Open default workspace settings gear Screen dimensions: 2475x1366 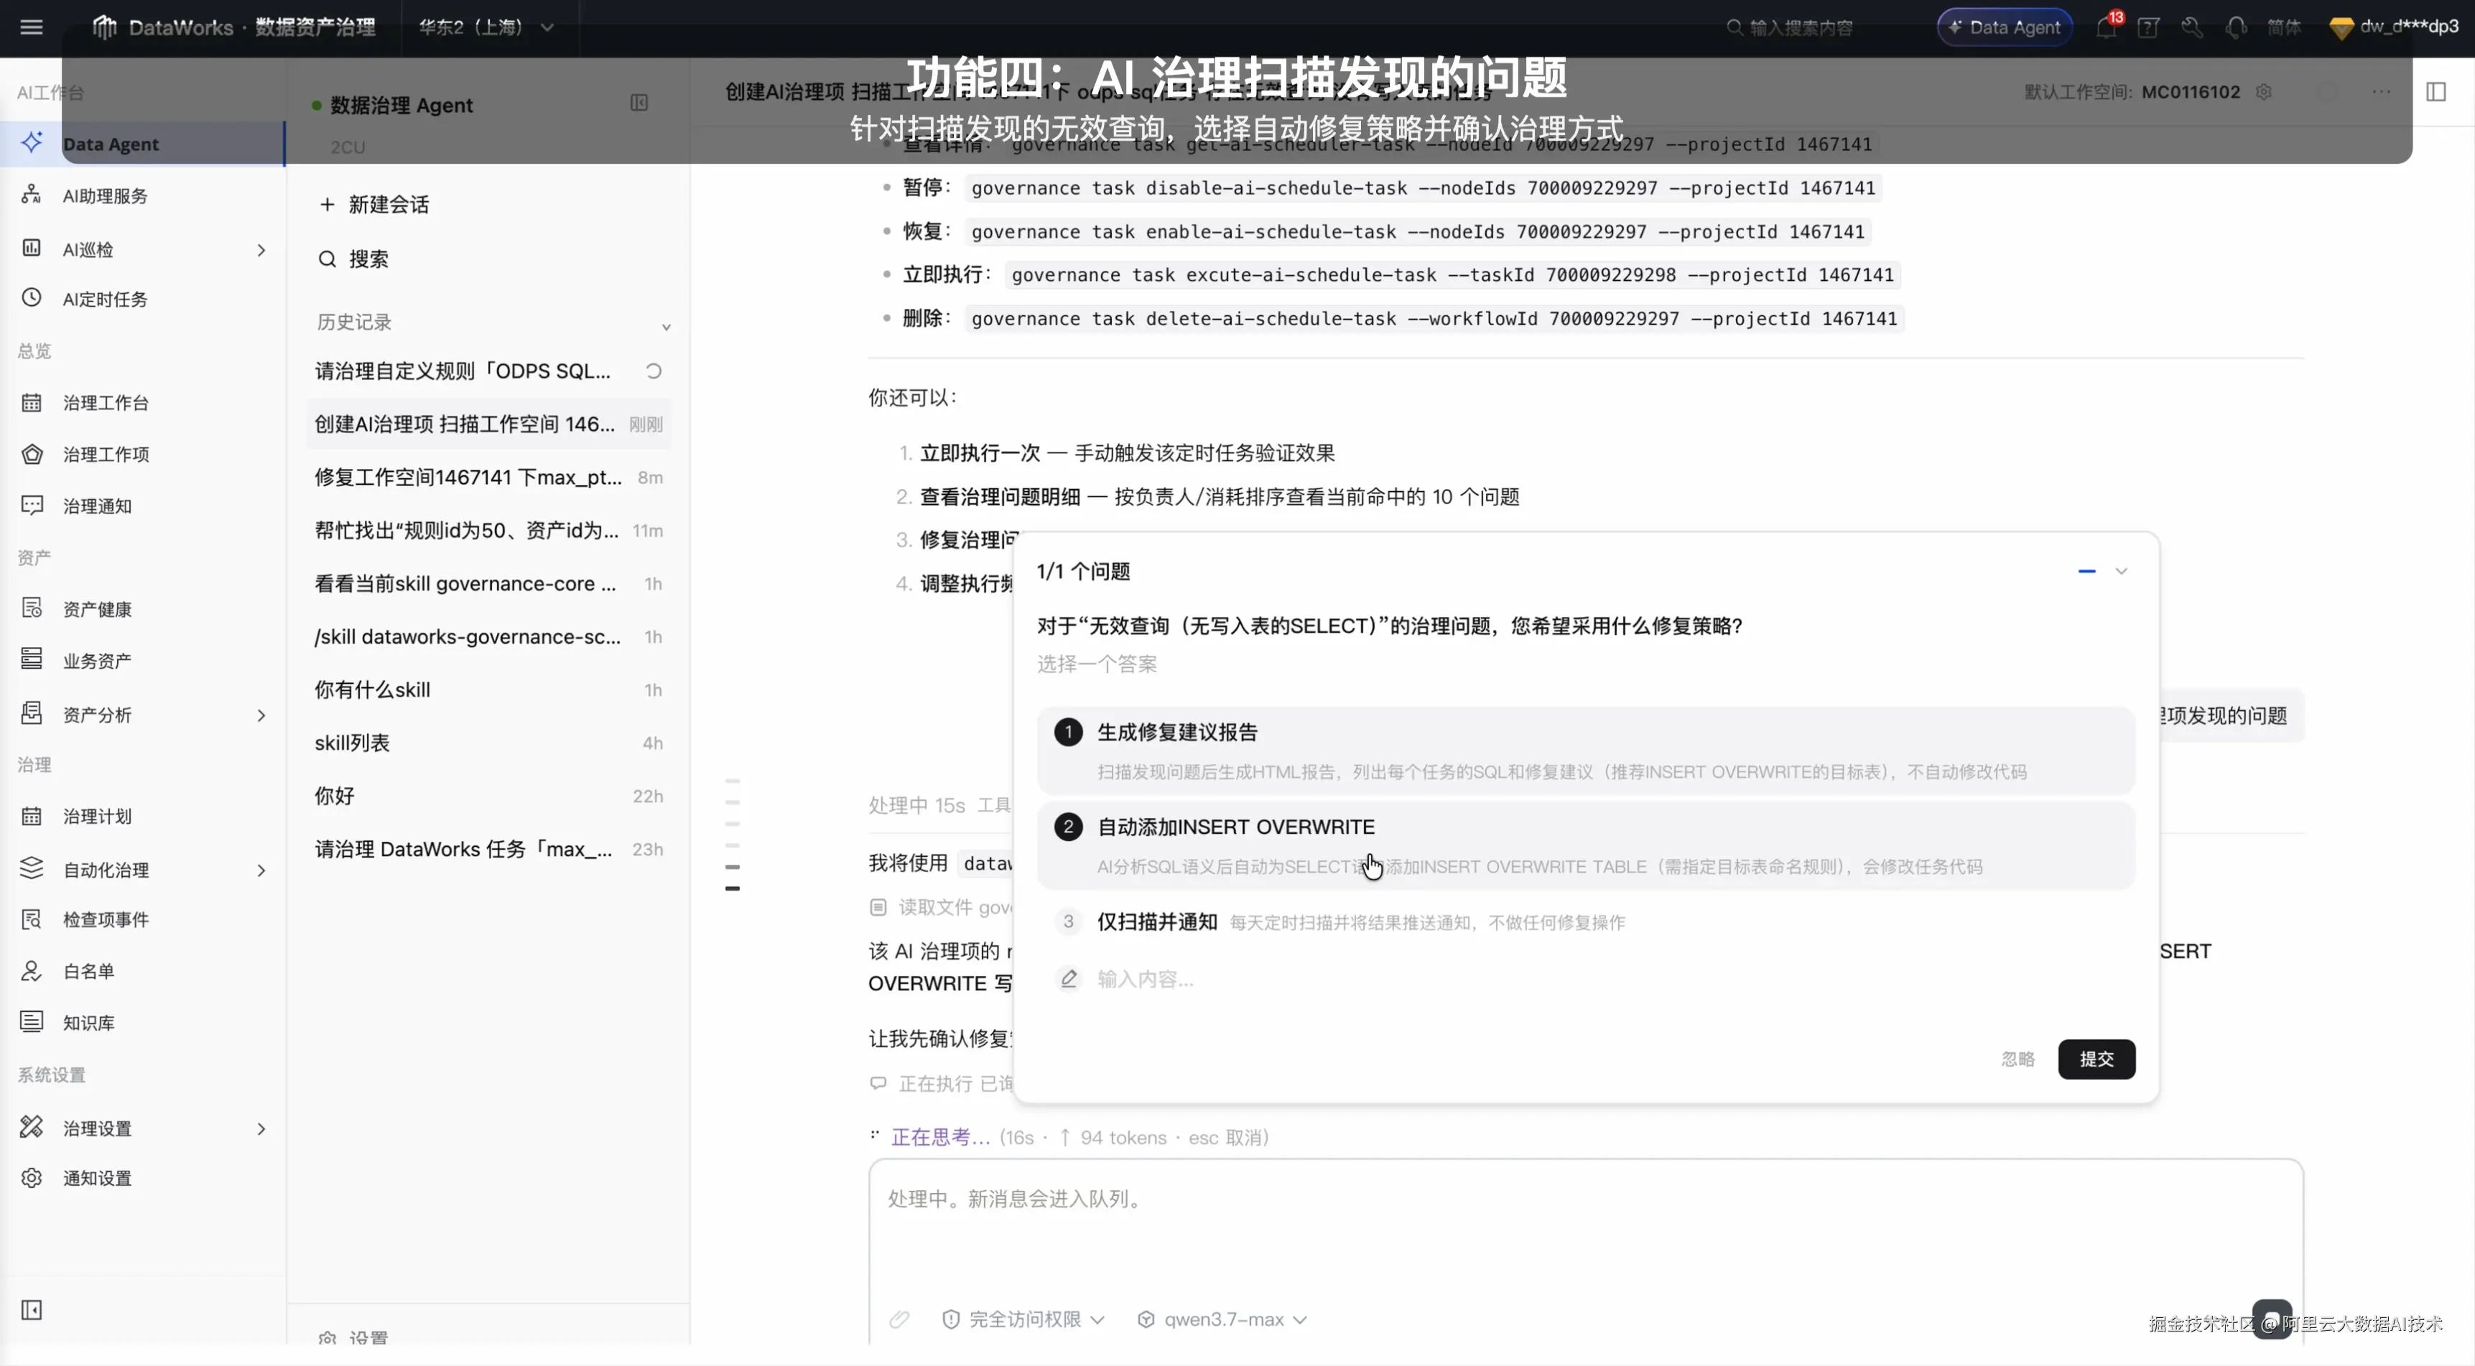click(x=2264, y=92)
